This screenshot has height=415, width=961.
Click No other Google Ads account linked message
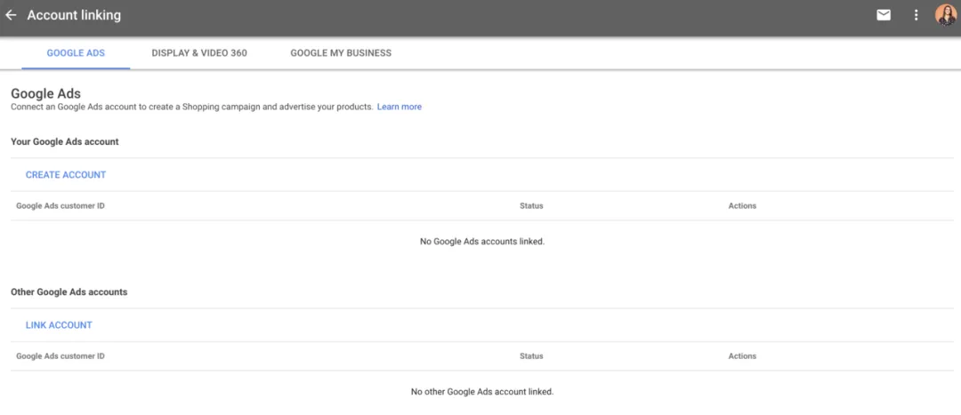pos(482,391)
